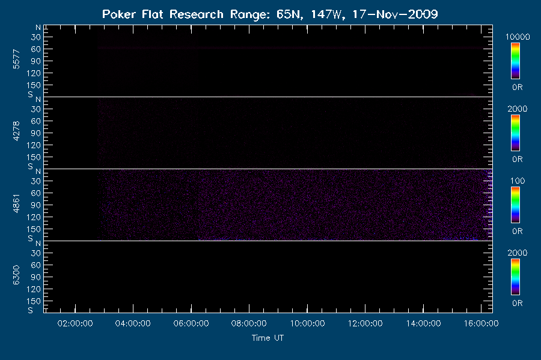541x360 pixels.
Task: Click the 14:00:00 time tick label
Action: (423, 323)
